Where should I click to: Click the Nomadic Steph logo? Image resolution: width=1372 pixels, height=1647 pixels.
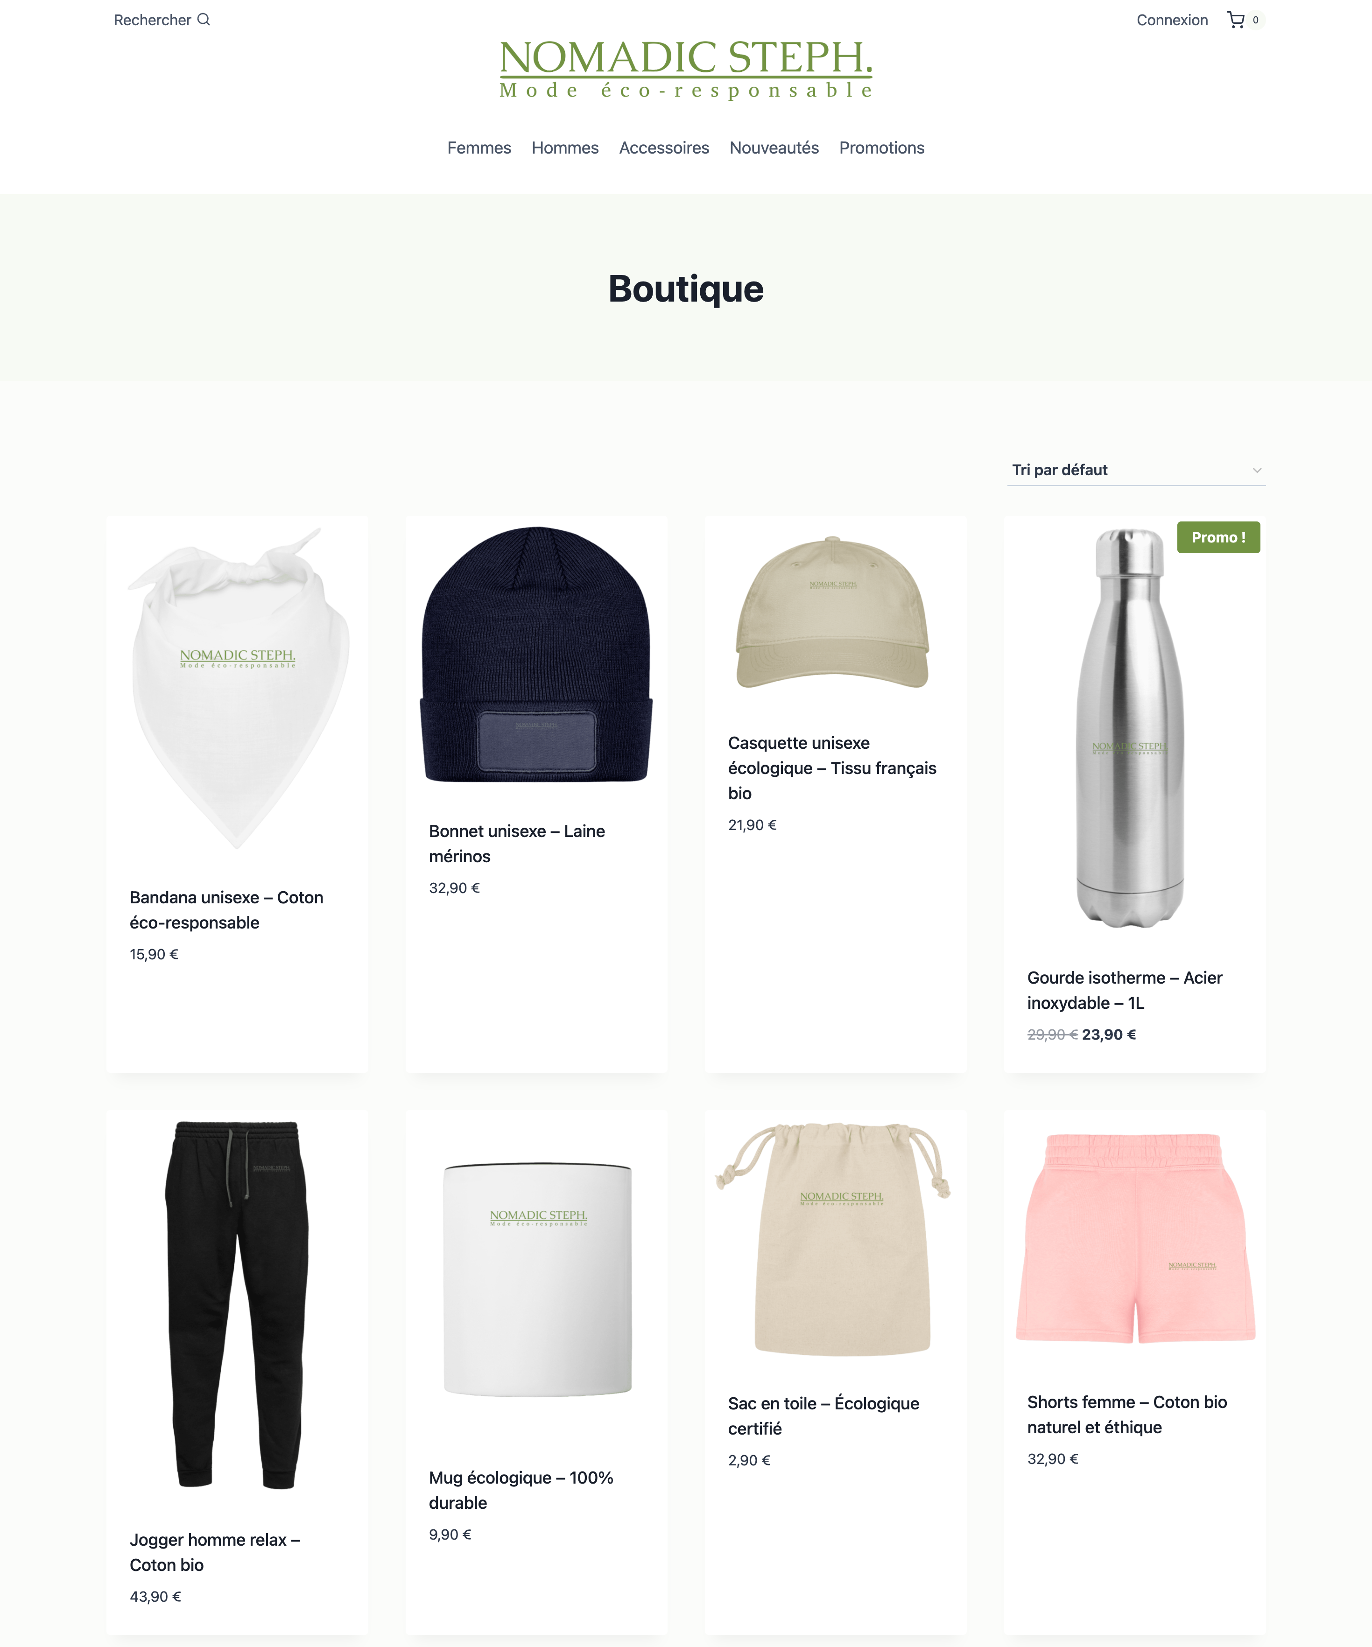(686, 69)
